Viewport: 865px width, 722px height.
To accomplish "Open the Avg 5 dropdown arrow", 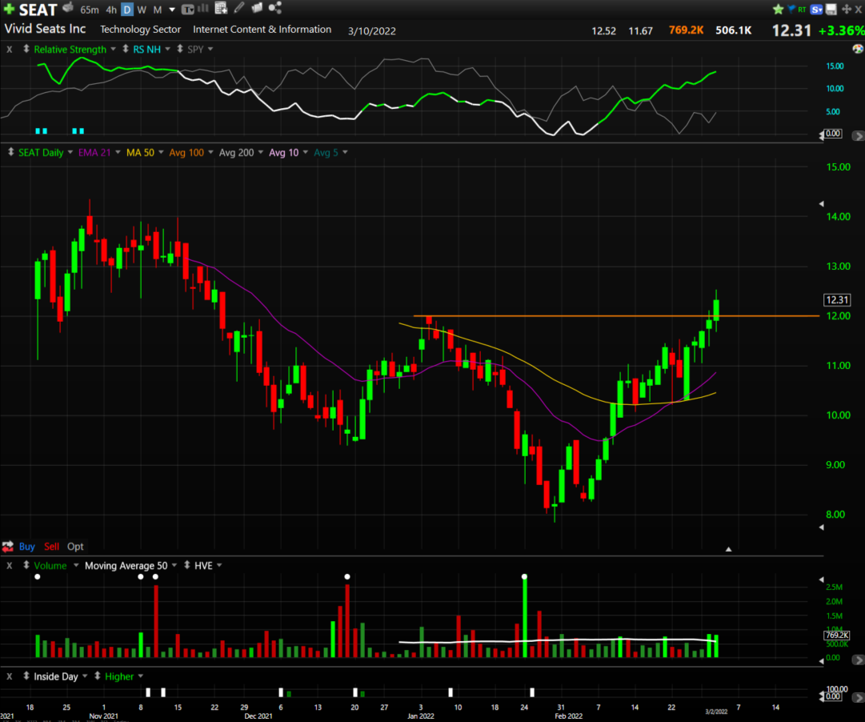I will 345,152.
